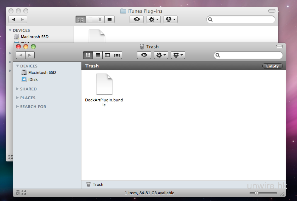Switch Trash window to column view

107,55
